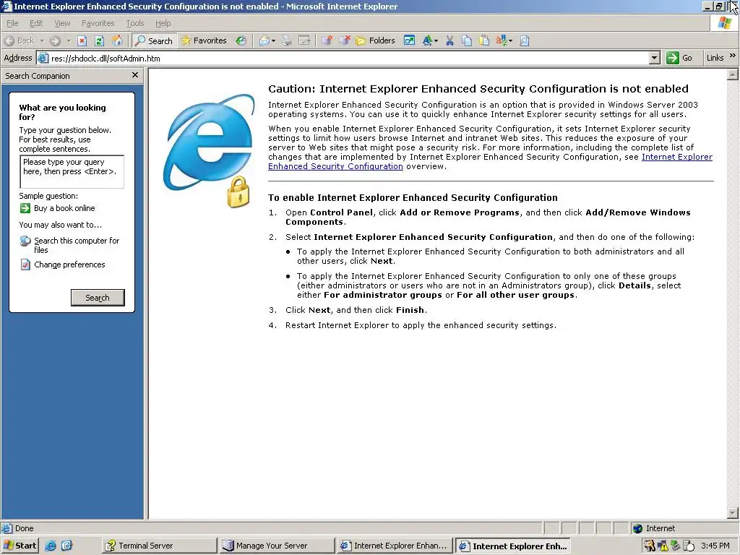Click the Go button
Image resolution: width=740 pixels, height=555 pixels.
(679, 58)
